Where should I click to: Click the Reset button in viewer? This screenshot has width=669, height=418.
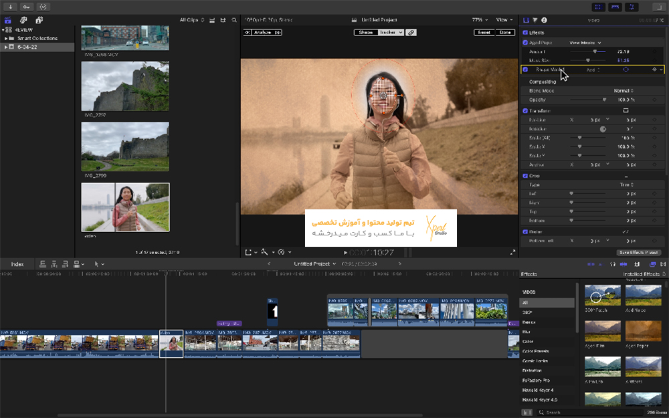[484, 32]
